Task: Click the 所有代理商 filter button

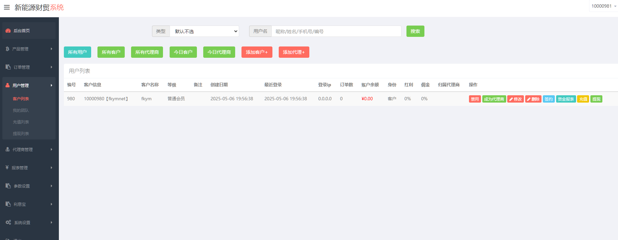Action: tap(147, 52)
